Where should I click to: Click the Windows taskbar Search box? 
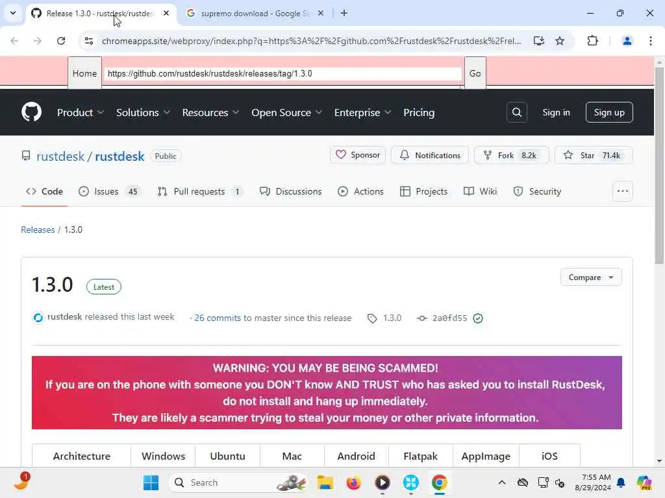point(238,482)
